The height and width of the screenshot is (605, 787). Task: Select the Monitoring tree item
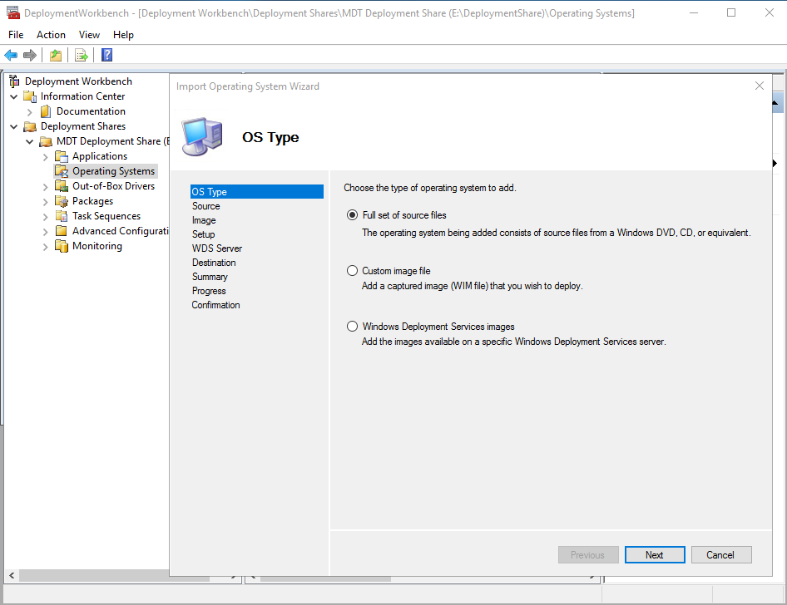[x=97, y=246]
